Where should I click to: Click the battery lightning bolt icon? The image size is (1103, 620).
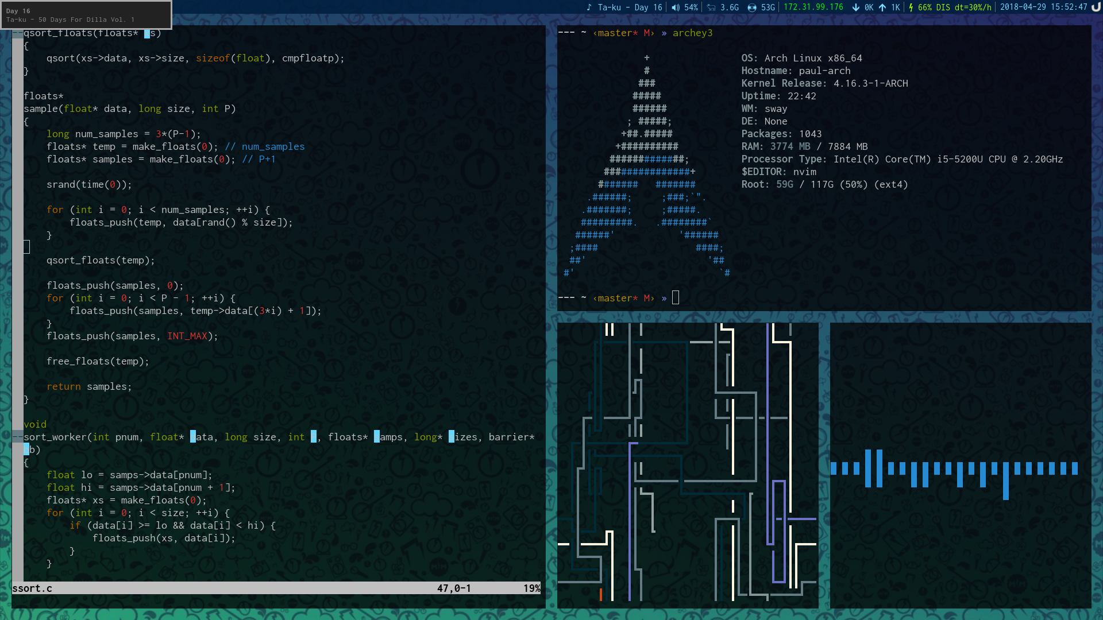(911, 7)
